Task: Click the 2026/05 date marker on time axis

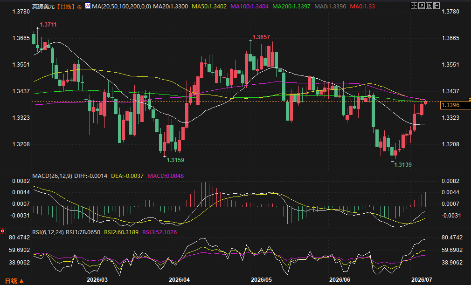Action: 261,279
